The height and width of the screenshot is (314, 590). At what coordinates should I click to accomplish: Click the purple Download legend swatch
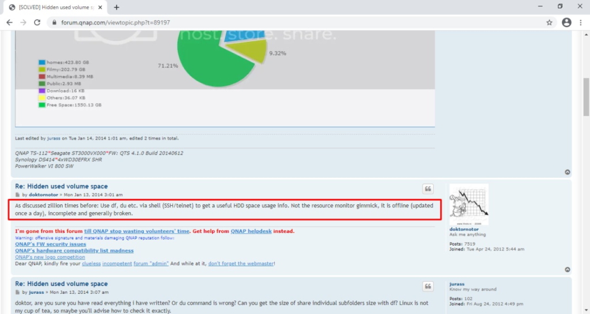click(41, 91)
